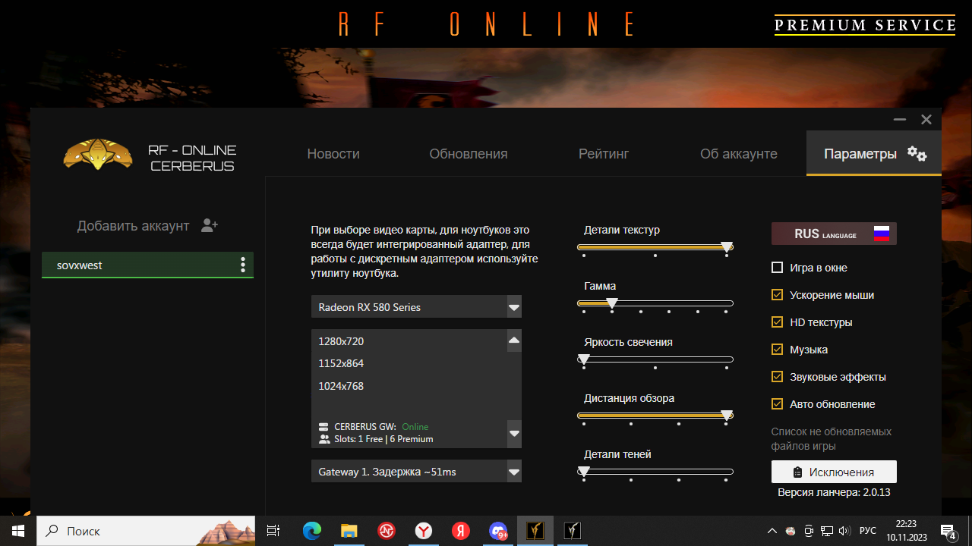Open Microsoft Edge from the taskbar

(x=312, y=531)
